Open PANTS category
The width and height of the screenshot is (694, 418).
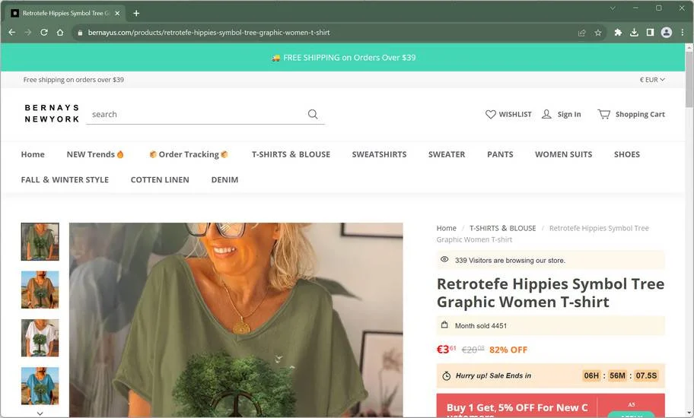click(x=500, y=154)
